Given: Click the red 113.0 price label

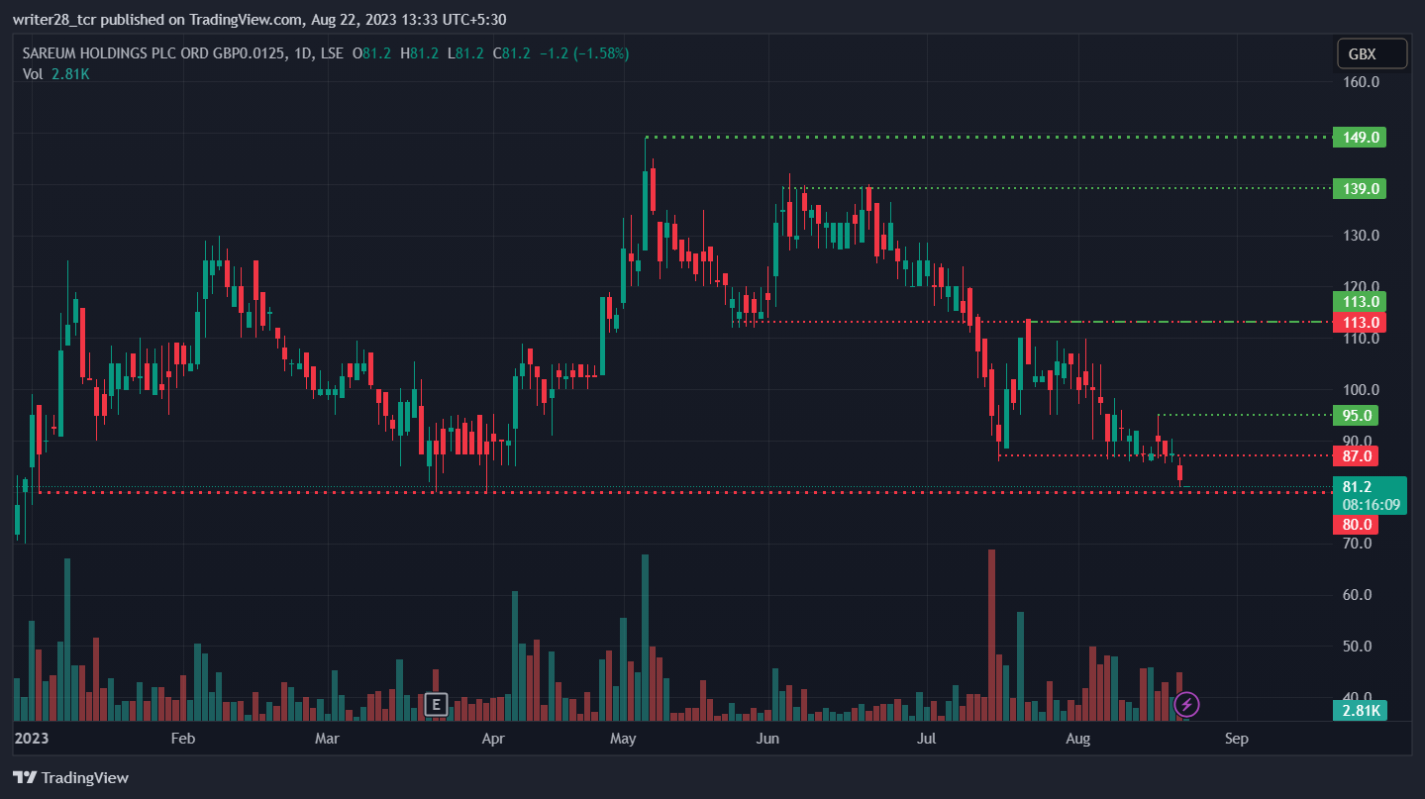Looking at the screenshot, I should pyautogui.click(x=1359, y=322).
